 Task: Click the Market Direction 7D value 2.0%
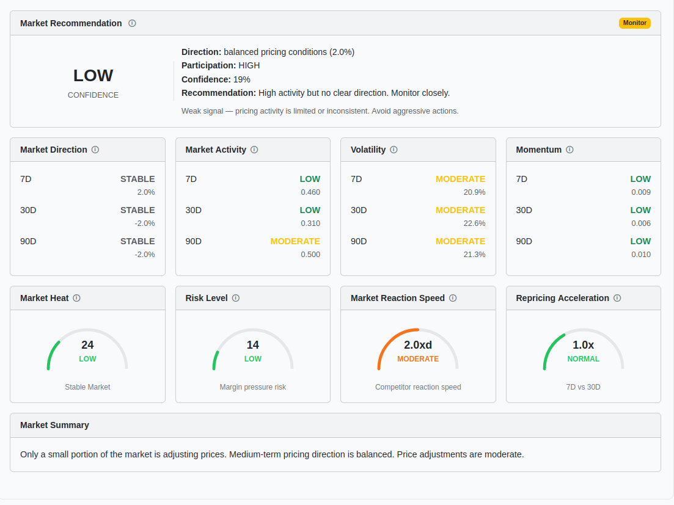146,192
